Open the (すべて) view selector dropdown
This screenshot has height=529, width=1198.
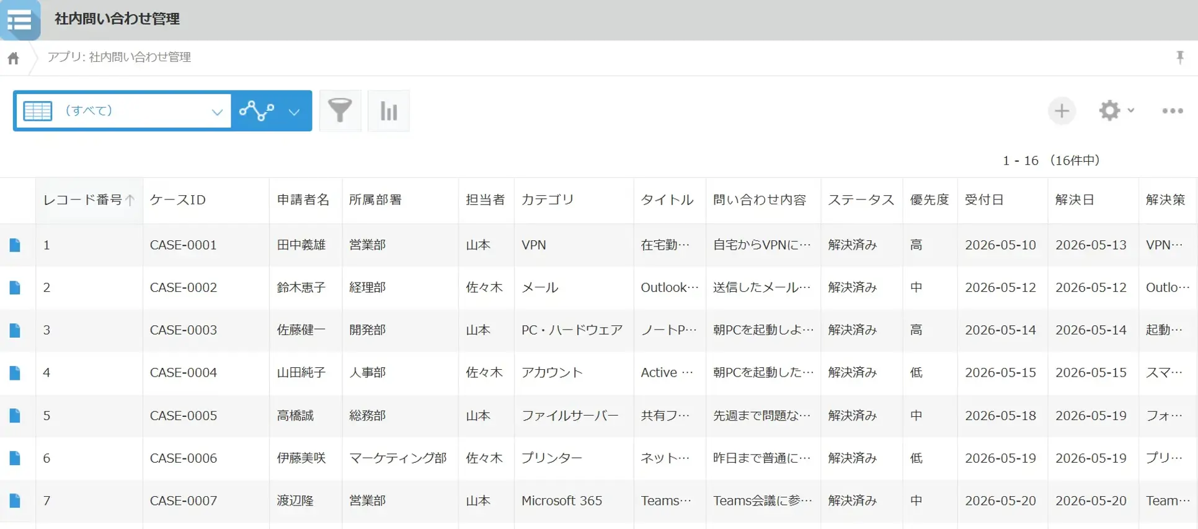[x=123, y=111]
